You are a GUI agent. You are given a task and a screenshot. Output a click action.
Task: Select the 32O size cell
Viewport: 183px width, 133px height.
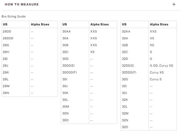pos(125,127)
